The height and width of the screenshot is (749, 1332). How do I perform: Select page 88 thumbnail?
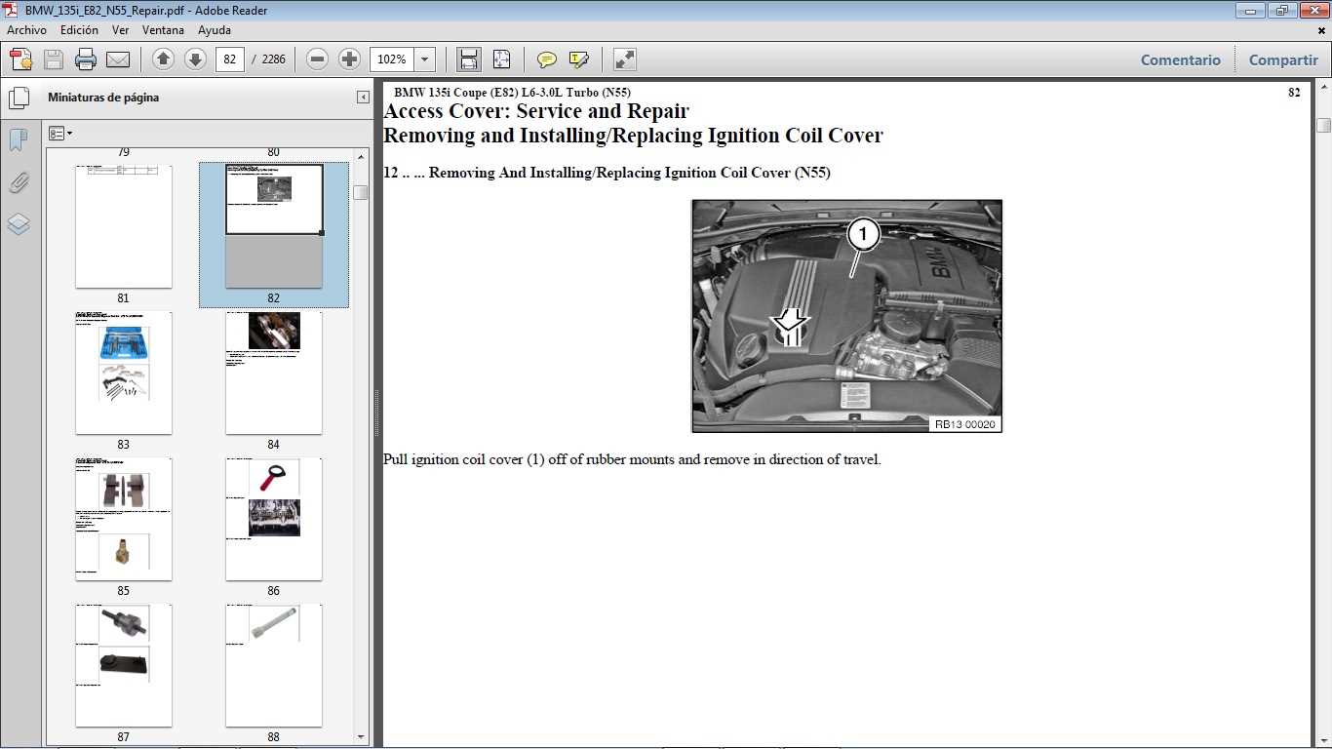click(x=274, y=665)
